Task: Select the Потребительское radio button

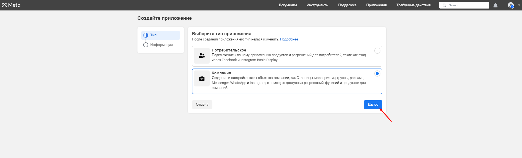Action: point(377,51)
